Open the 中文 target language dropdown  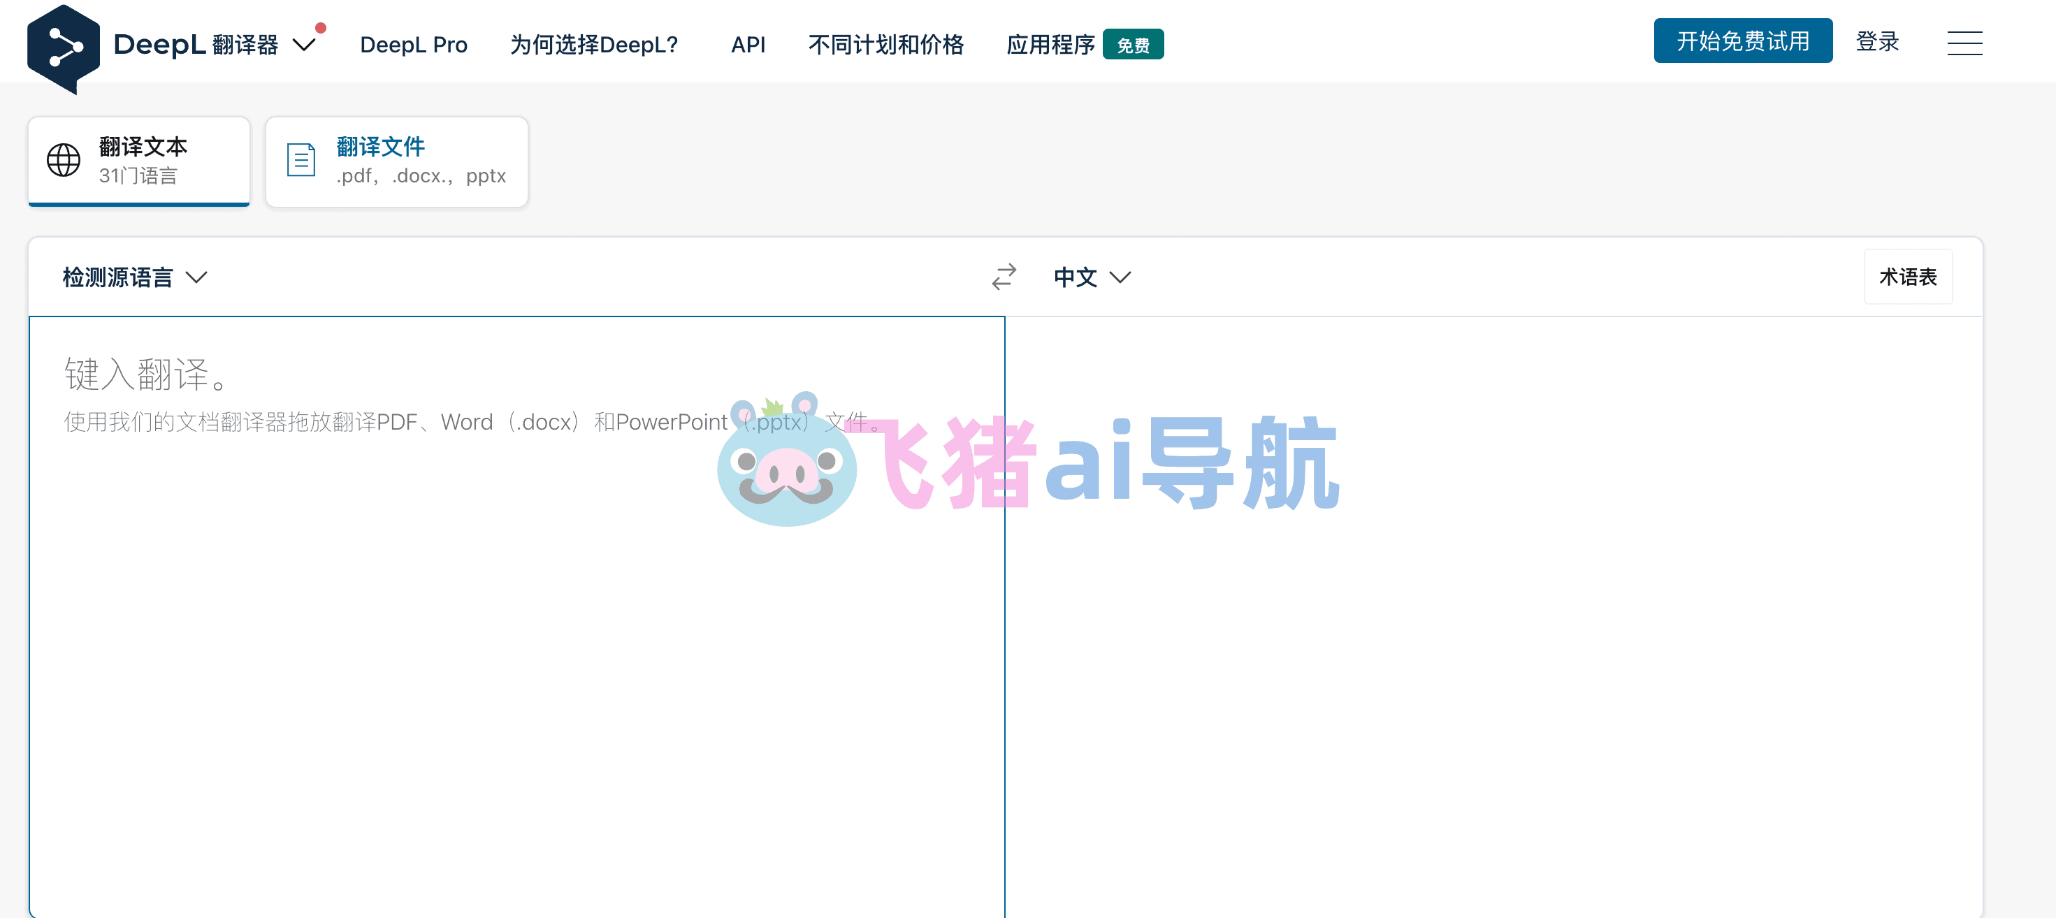[1092, 277]
